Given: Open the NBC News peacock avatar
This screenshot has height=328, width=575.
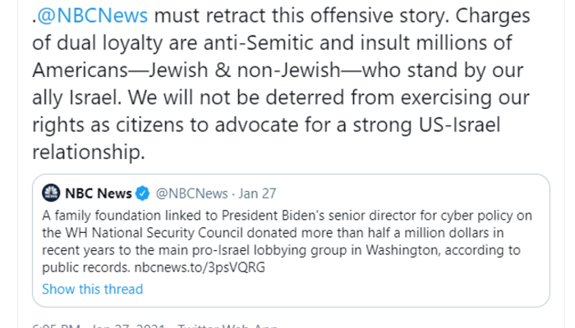Looking at the screenshot, I should [51, 194].
